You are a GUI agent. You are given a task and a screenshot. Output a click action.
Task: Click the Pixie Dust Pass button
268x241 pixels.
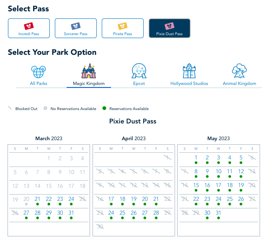tap(169, 28)
